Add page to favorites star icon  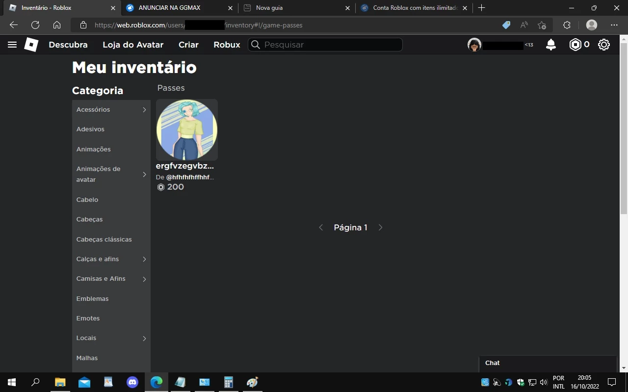[x=542, y=25]
